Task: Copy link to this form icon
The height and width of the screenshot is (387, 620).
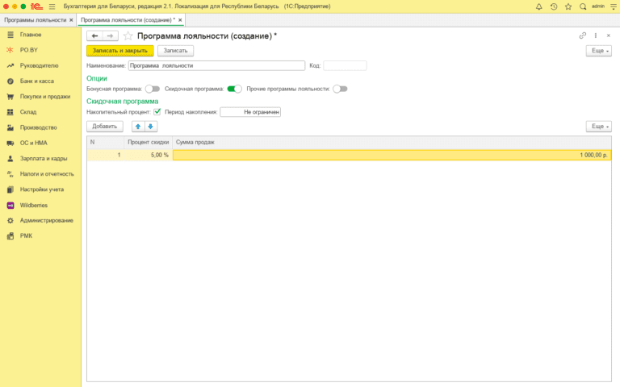Action: pyautogui.click(x=583, y=35)
